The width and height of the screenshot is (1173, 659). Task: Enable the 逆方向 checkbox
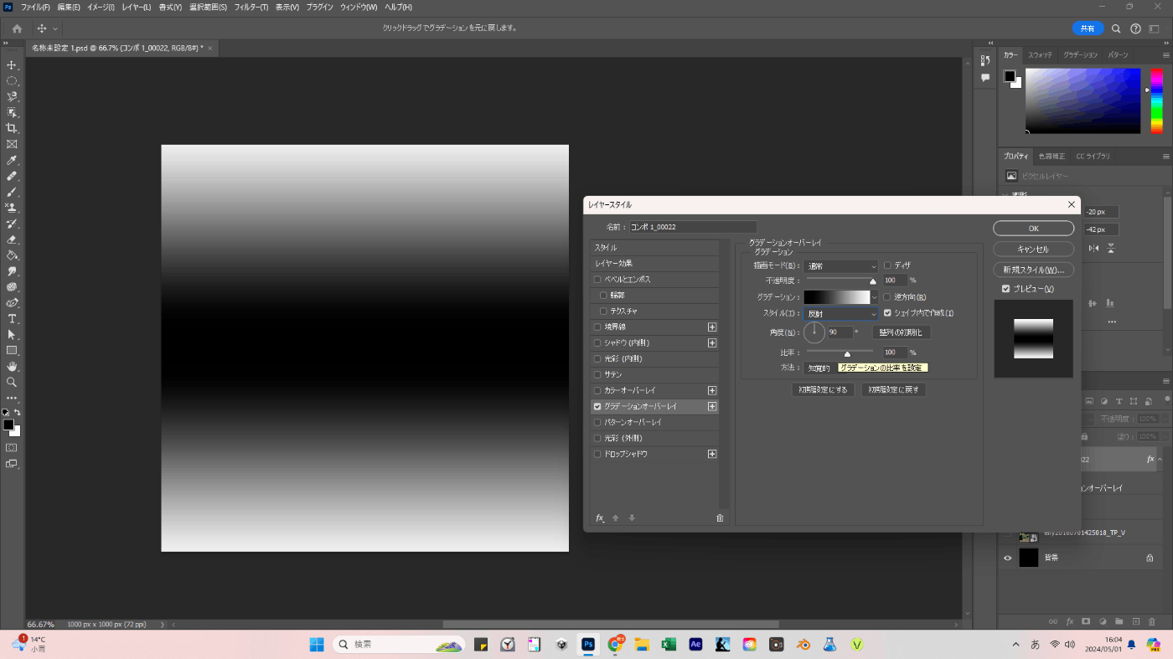(x=888, y=297)
